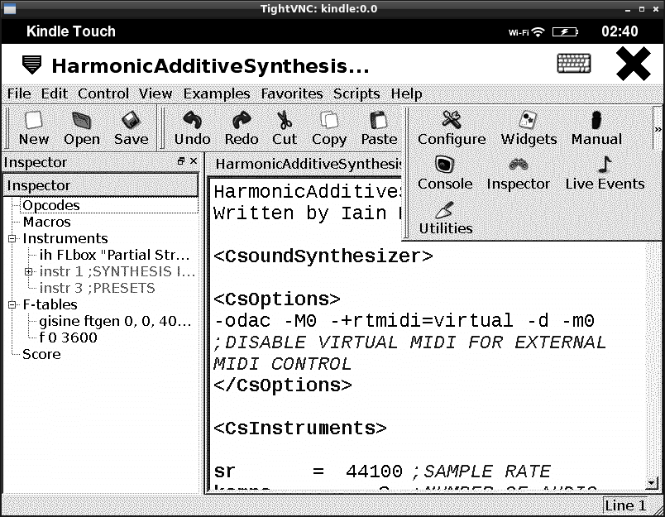Cut selection with scissors icon
Viewport: 665px width, 517px height.
pos(285,128)
